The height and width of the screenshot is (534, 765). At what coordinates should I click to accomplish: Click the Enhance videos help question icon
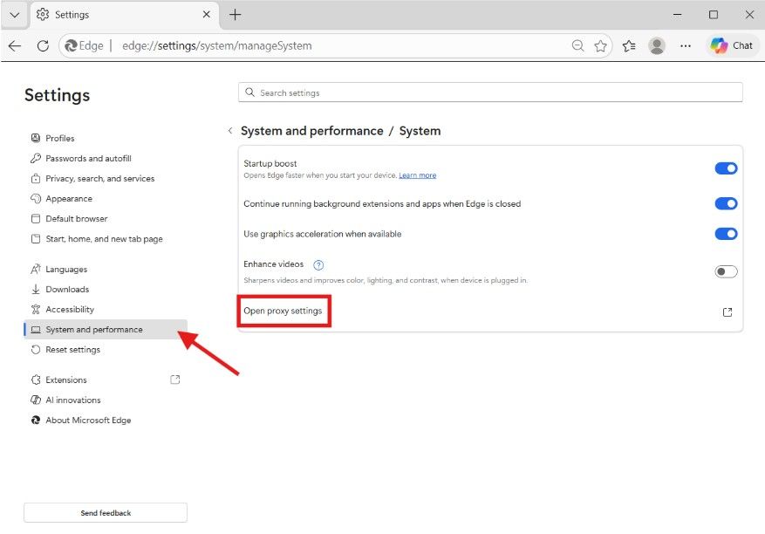tap(318, 265)
